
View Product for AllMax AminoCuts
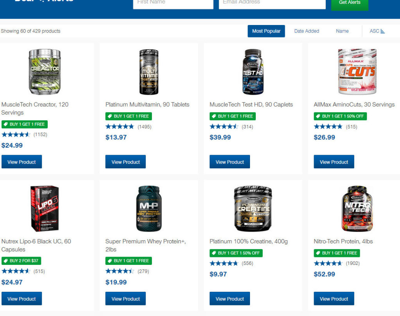334,162
